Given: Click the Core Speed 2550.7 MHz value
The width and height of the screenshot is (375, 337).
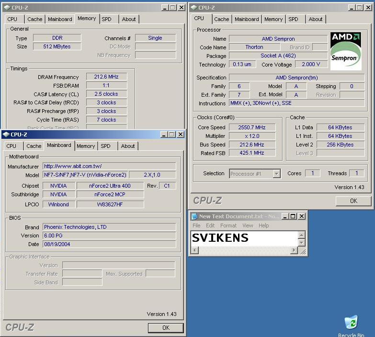Looking at the screenshot, I should (x=252, y=127).
